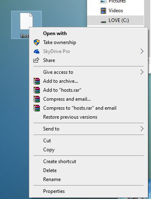Select the hosts file icon on the desktop
This screenshot has height=199, width=151.
click(26, 21)
